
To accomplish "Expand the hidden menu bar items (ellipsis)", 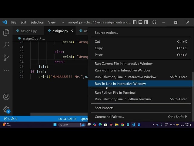I will (62, 22).
